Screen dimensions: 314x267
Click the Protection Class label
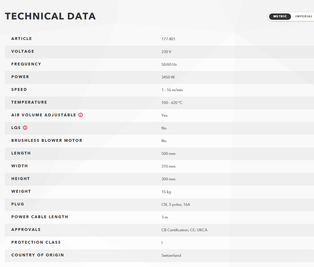tap(36, 242)
